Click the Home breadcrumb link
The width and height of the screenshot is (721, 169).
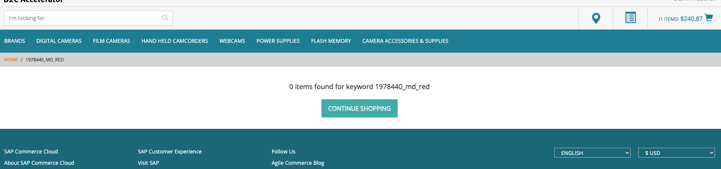[x=11, y=60]
